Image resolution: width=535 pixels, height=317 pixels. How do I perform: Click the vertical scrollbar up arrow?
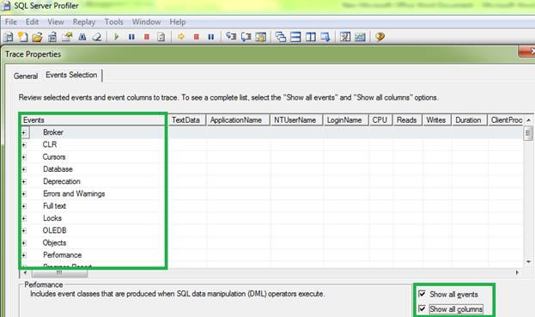[x=528, y=120]
